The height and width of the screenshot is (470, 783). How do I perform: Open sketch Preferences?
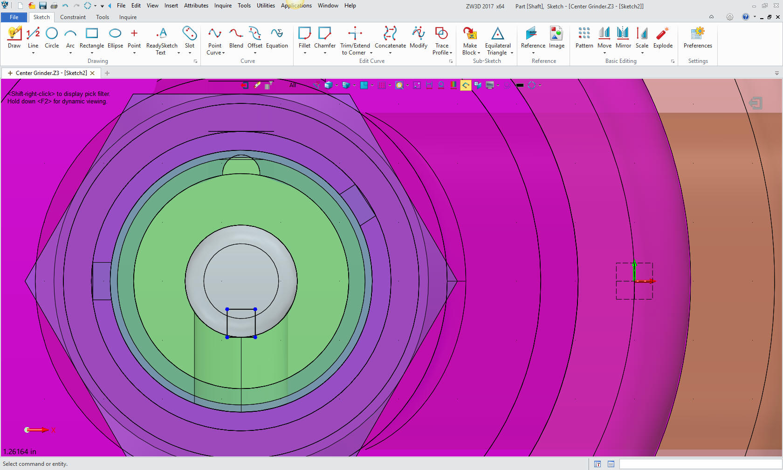(698, 37)
